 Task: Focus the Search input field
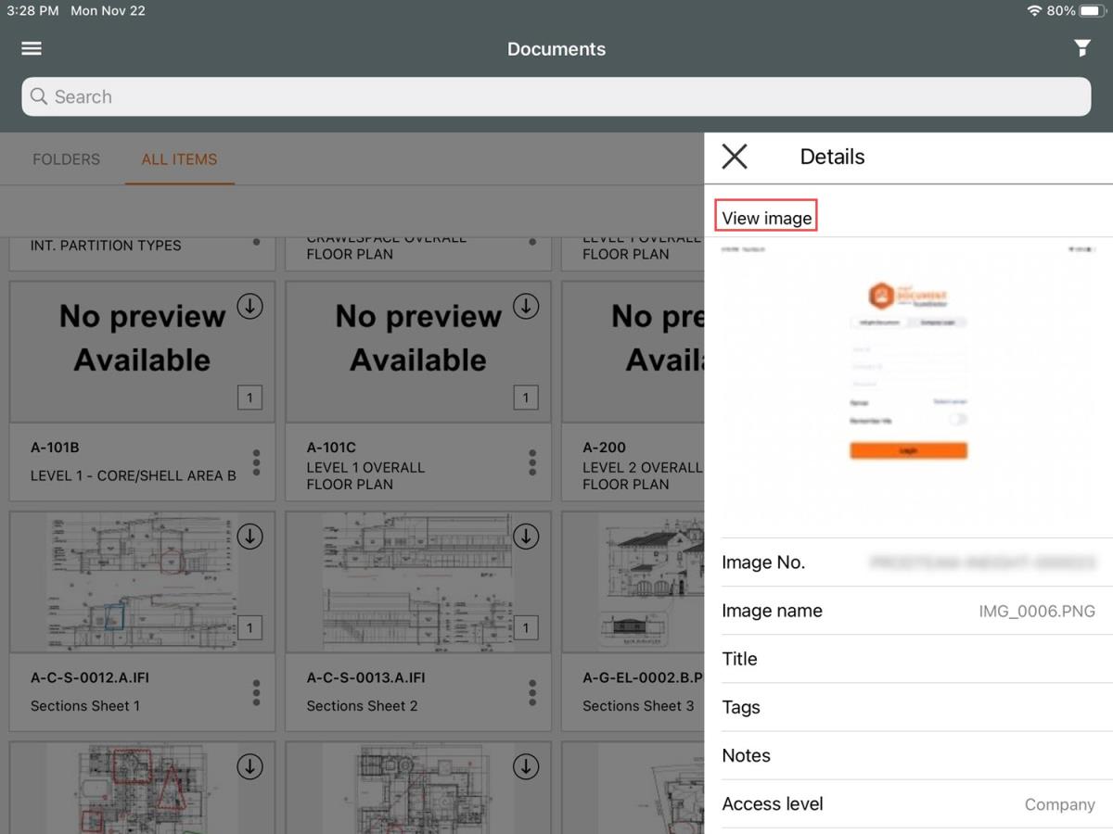point(556,96)
